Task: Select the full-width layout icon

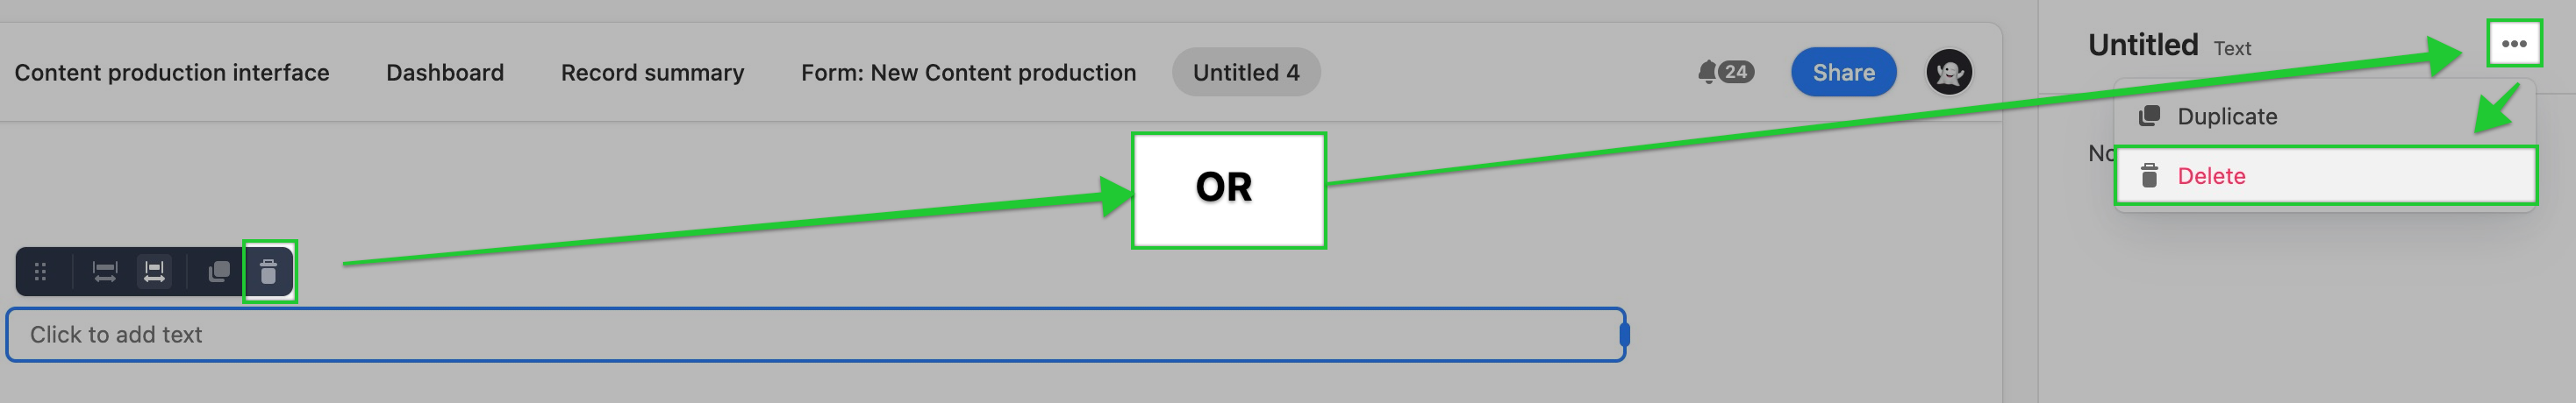Action: [105, 272]
